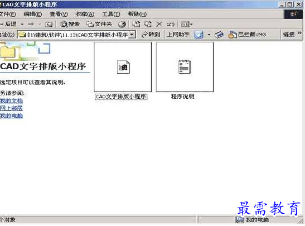Open the 文件(F) menu
Image resolution: width=305 pixels, height=226 pixels.
coord(8,14)
